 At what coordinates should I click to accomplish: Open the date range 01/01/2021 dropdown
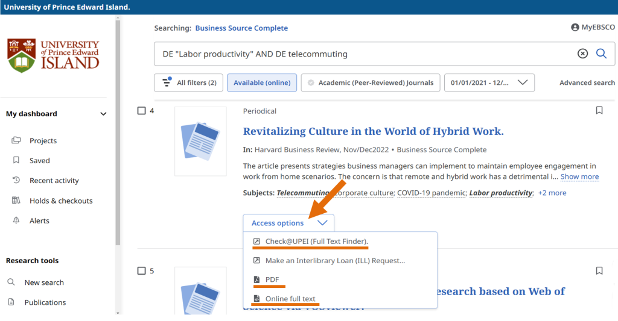click(489, 83)
